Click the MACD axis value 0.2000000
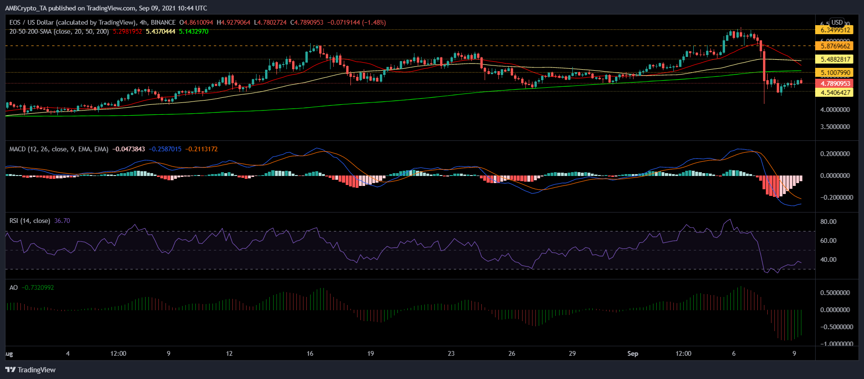The width and height of the screenshot is (864, 379). [x=835, y=154]
